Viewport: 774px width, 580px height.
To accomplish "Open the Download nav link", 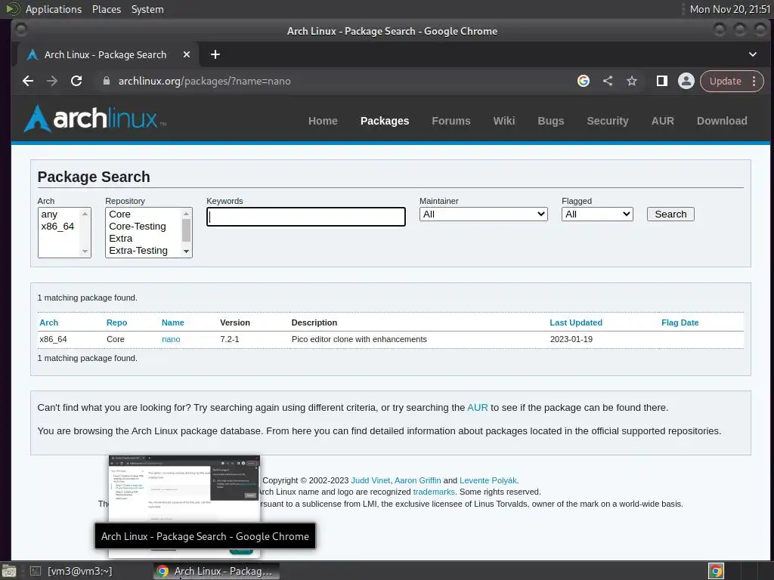I will (x=722, y=121).
